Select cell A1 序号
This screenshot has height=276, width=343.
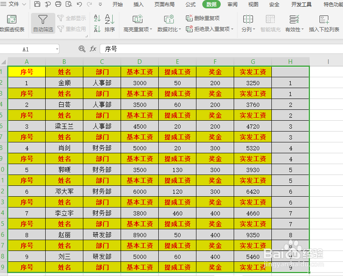click(x=26, y=72)
